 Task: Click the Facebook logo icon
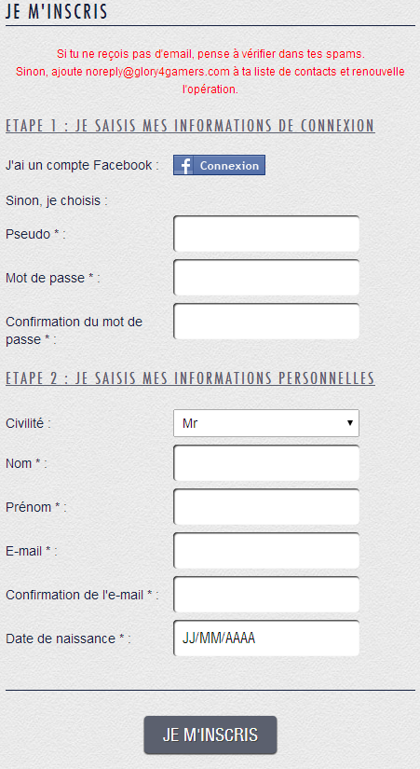pyautogui.click(x=184, y=166)
